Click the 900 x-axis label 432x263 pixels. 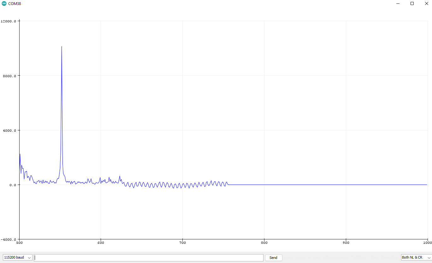(346, 243)
